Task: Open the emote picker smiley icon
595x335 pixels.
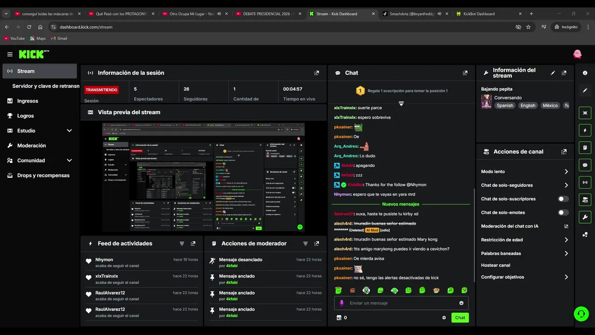Action: click(x=461, y=303)
